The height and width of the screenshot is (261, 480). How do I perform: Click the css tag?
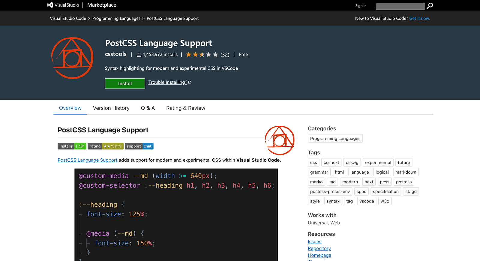click(313, 162)
